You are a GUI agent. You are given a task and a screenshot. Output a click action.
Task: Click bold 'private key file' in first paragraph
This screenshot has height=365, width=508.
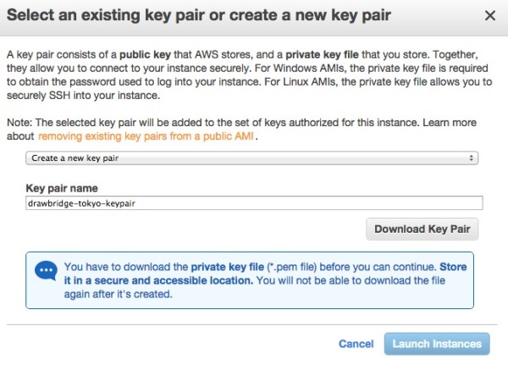tap(322, 54)
